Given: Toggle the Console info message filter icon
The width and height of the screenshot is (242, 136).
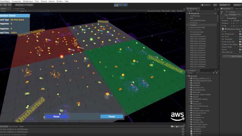Looking at the screenshot, I should coord(172,126).
